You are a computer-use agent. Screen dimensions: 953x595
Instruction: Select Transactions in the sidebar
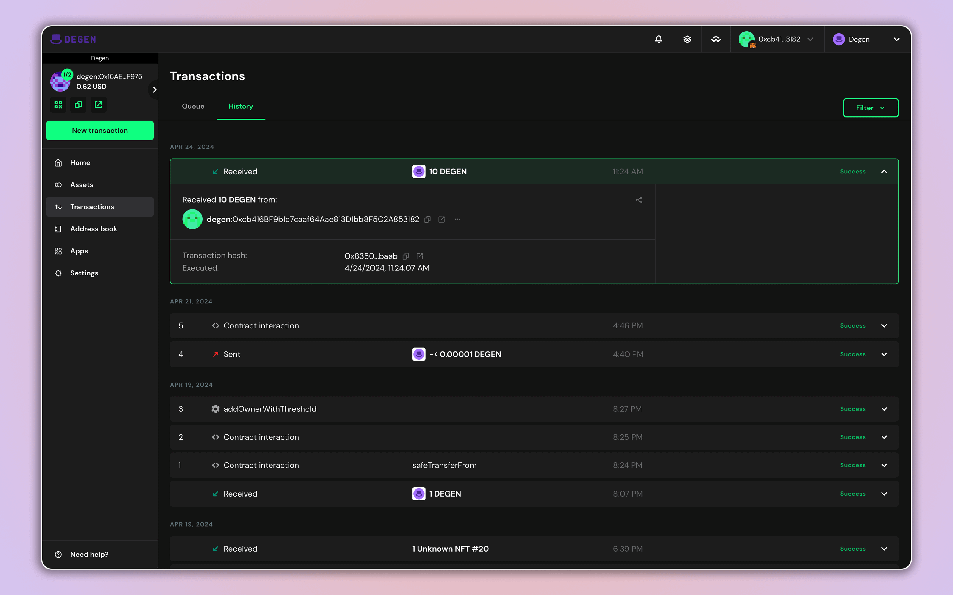[x=100, y=206]
